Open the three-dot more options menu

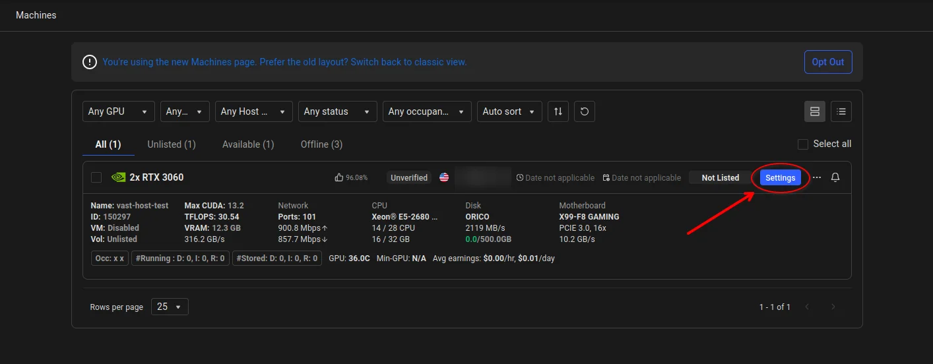pos(817,177)
